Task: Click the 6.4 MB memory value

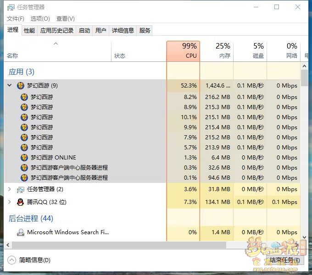Action: pyautogui.click(x=221, y=158)
